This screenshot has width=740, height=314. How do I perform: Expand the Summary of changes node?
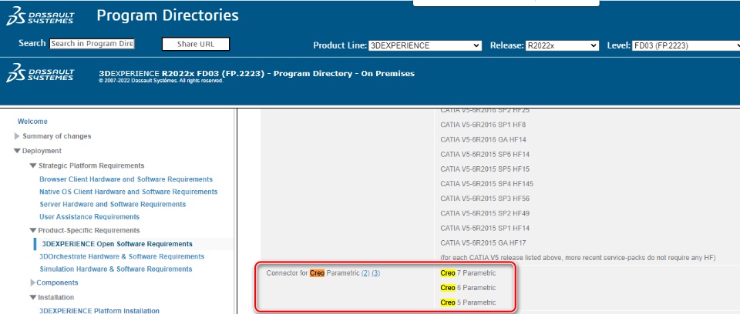[x=18, y=136]
